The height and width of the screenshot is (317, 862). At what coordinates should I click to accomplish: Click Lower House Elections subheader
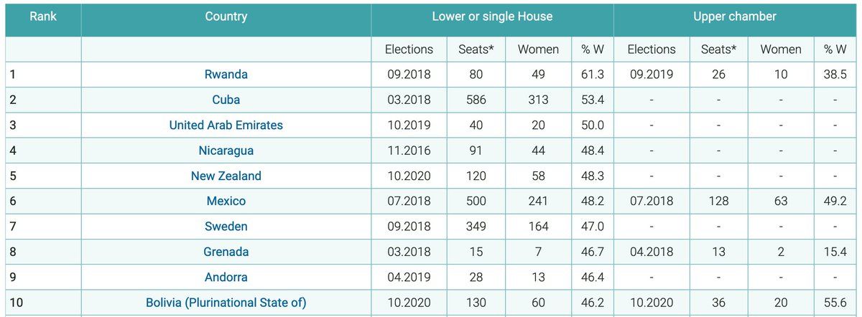click(x=409, y=49)
